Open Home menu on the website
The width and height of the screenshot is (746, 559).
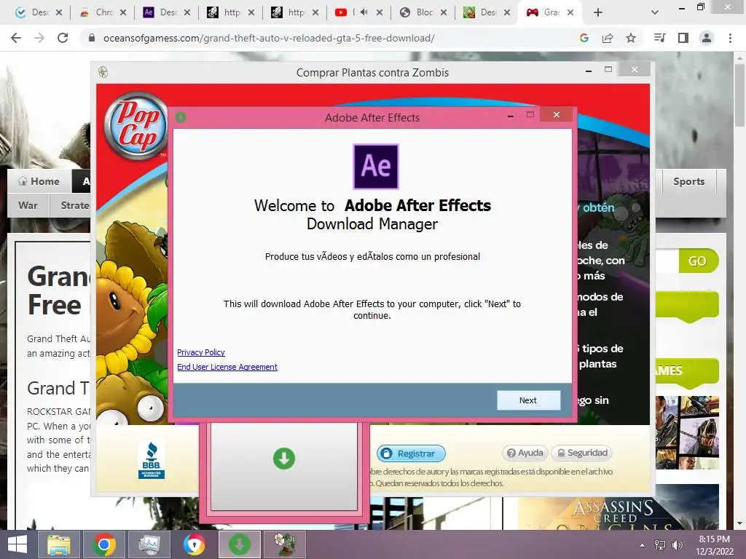click(x=39, y=181)
